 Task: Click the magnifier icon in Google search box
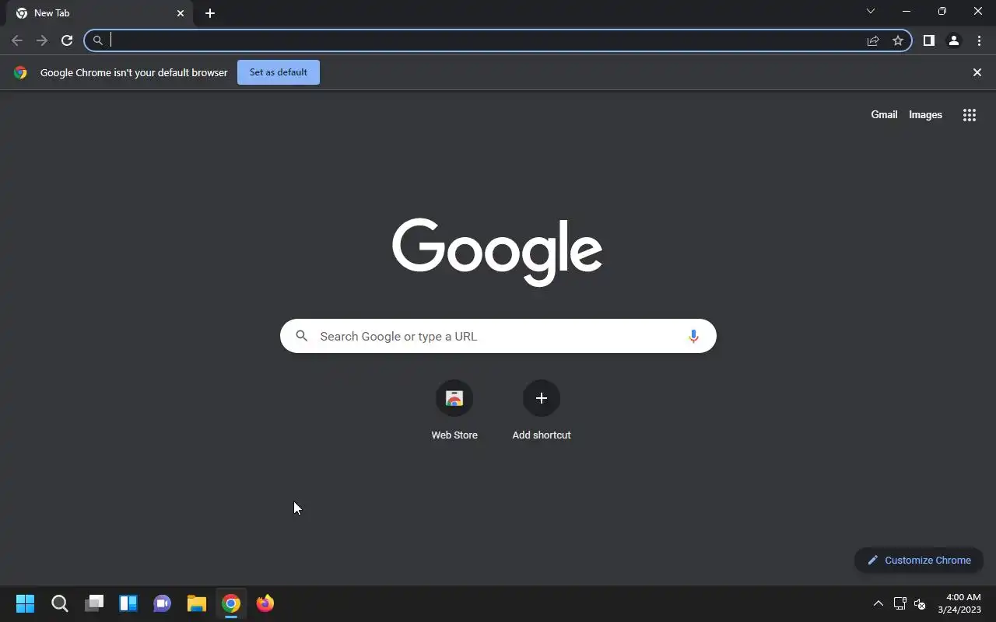pos(302,336)
